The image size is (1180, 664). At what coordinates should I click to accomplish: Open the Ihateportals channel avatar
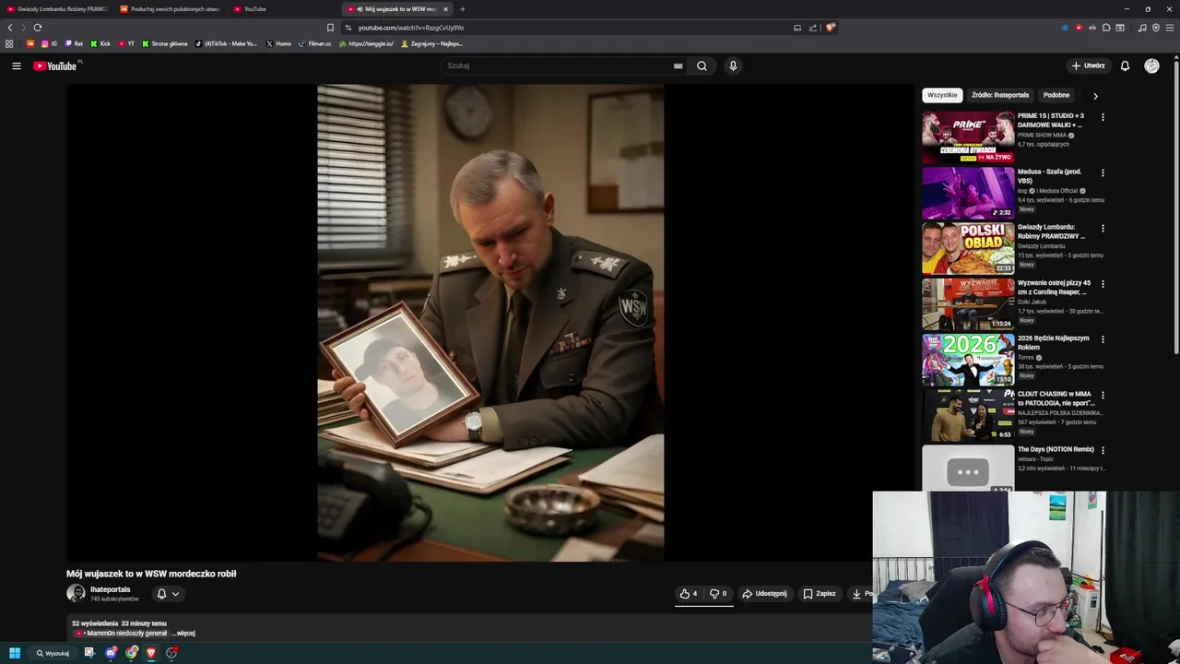pyautogui.click(x=76, y=594)
